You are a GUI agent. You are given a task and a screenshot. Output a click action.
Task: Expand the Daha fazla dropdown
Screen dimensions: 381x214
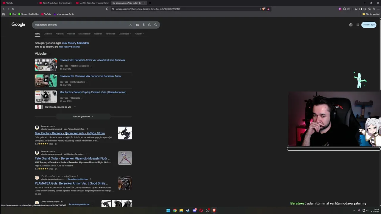[x=125, y=34]
